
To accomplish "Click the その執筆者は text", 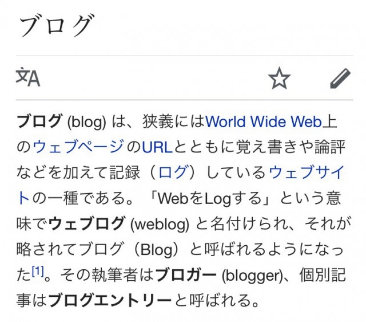I will tap(98, 274).
